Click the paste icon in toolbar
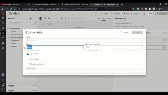The image size is (168, 95). [x=69, y=18]
